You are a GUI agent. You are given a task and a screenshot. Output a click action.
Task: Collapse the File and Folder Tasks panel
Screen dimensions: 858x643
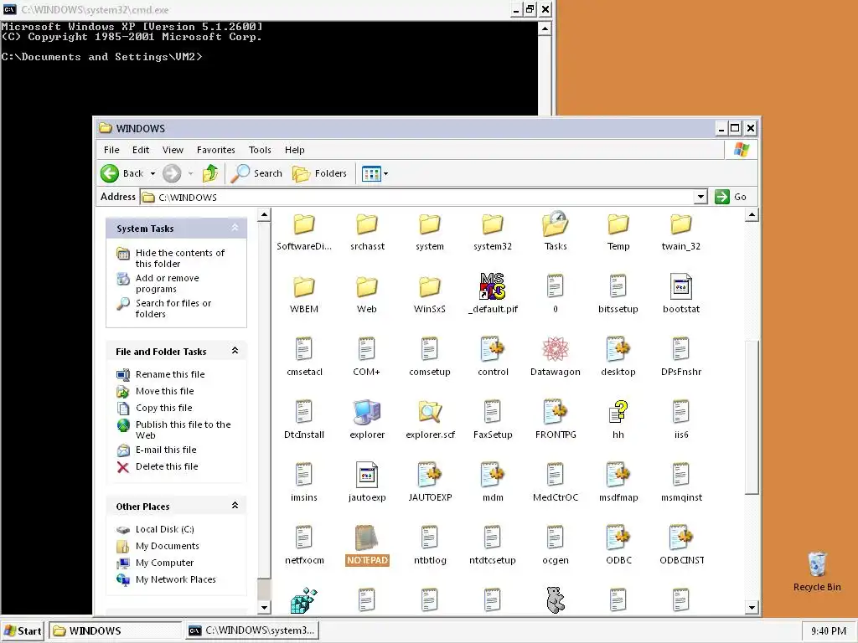coord(235,351)
